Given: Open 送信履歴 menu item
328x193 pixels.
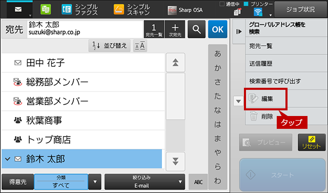Looking at the screenshot, I should (x=286, y=64).
